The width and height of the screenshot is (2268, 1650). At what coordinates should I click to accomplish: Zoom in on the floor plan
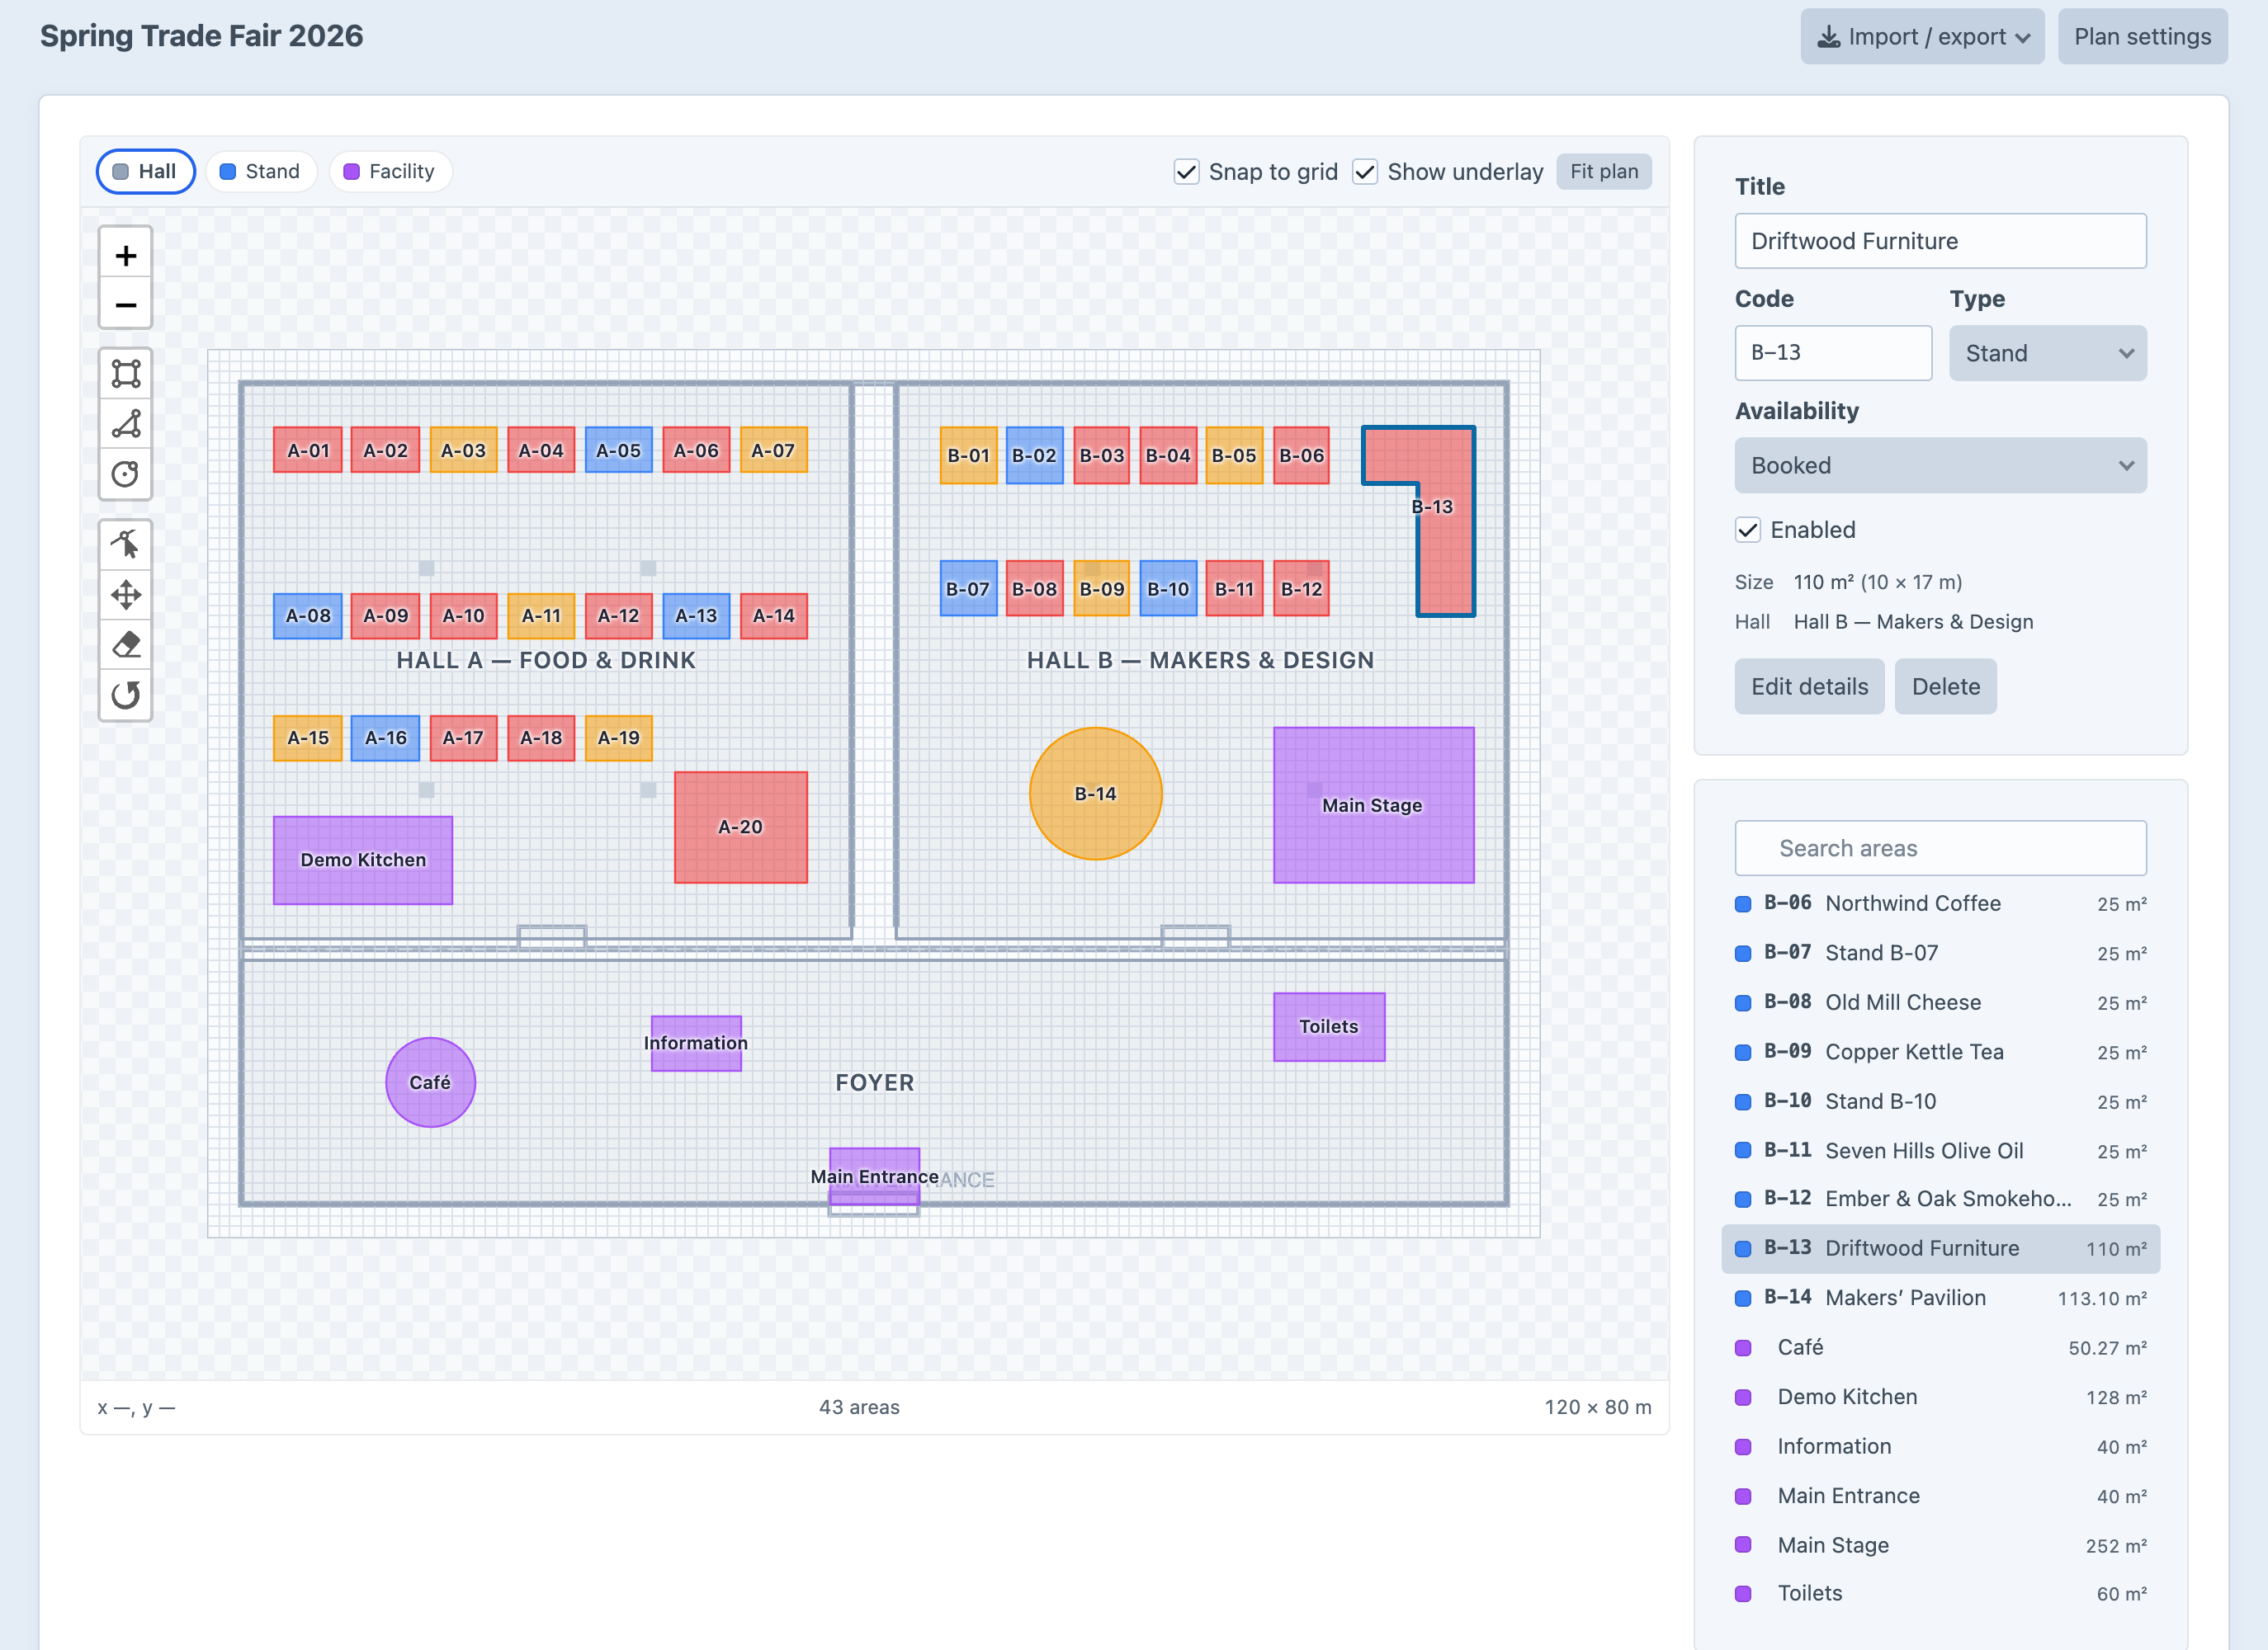[125, 256]
